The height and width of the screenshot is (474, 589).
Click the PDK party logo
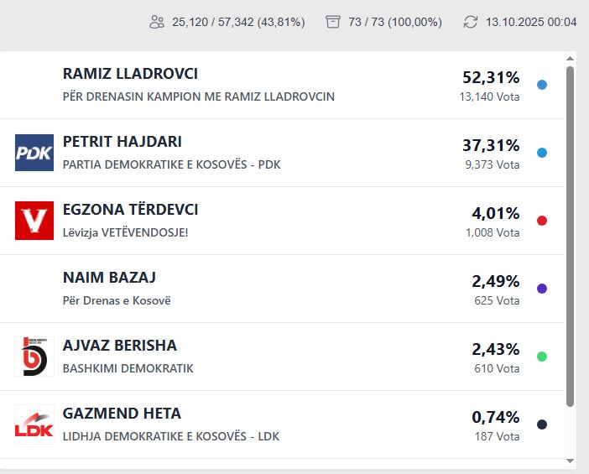click(34, 153)
